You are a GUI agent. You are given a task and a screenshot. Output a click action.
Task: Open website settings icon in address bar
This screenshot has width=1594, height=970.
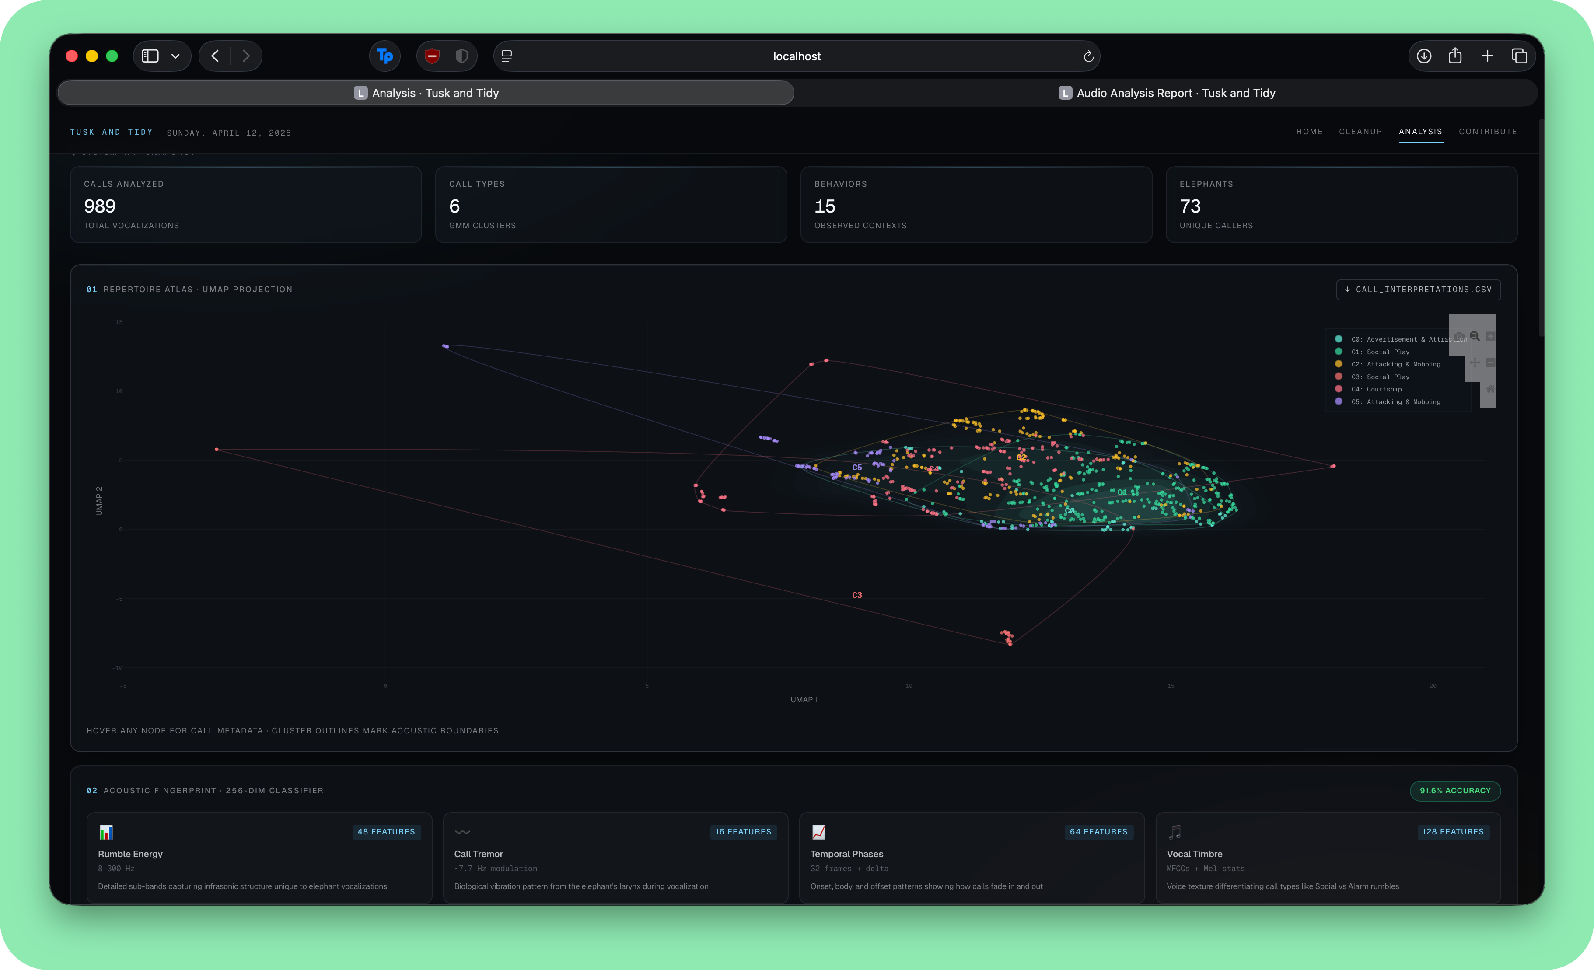[507, 56]
